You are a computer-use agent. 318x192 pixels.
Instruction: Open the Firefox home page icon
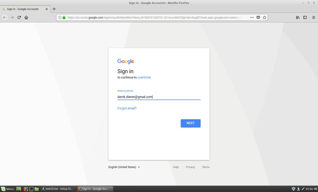point(26,17)
